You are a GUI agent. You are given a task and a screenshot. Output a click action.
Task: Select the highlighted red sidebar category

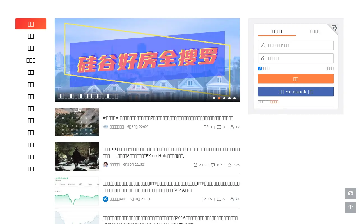(x=31, y=24)
